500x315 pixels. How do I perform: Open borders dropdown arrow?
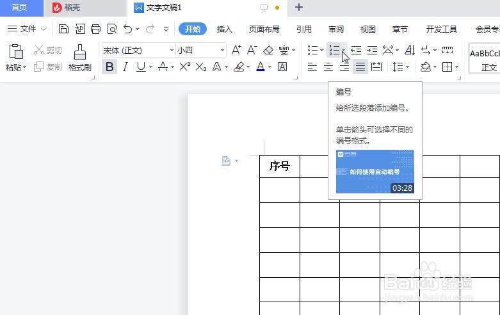[x=457, y=67]
